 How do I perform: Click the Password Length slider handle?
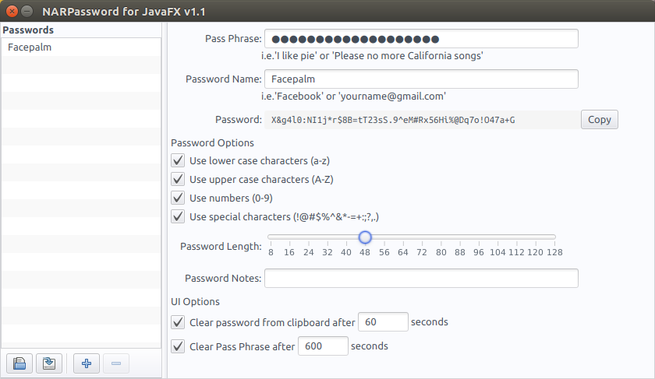(x=365, y=237)
